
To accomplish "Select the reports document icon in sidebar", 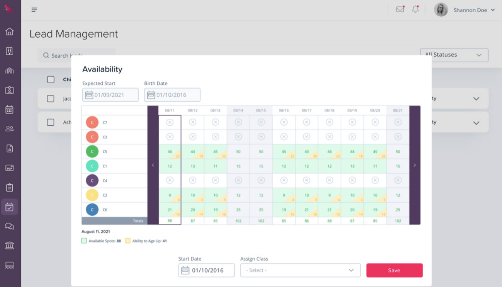I will click(x=10, y=148).
